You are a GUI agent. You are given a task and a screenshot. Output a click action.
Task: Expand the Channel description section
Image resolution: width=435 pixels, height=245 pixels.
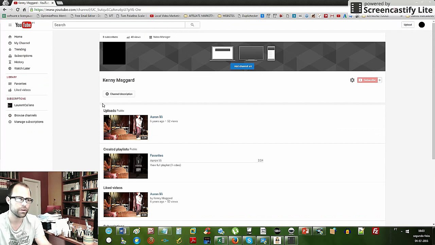tap(119, 94)
